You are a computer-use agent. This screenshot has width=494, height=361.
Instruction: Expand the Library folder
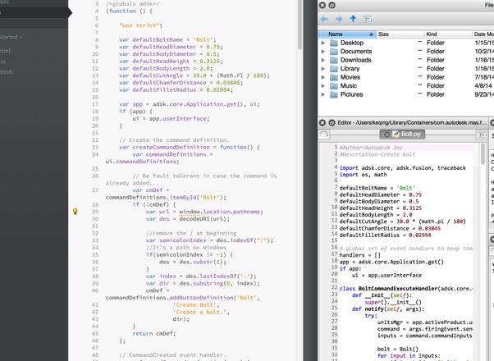pos(323,69)
